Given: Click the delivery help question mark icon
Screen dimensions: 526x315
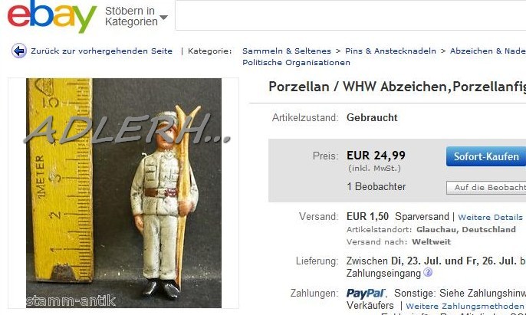Looking at the screenshot, I should pos(428,272).
